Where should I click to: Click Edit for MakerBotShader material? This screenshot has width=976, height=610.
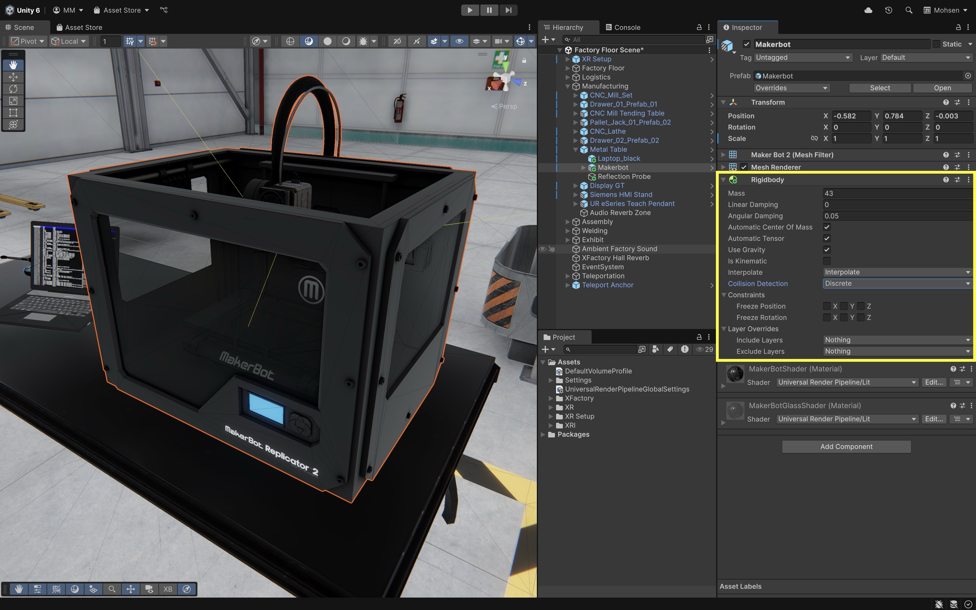(x=934, y=382)
